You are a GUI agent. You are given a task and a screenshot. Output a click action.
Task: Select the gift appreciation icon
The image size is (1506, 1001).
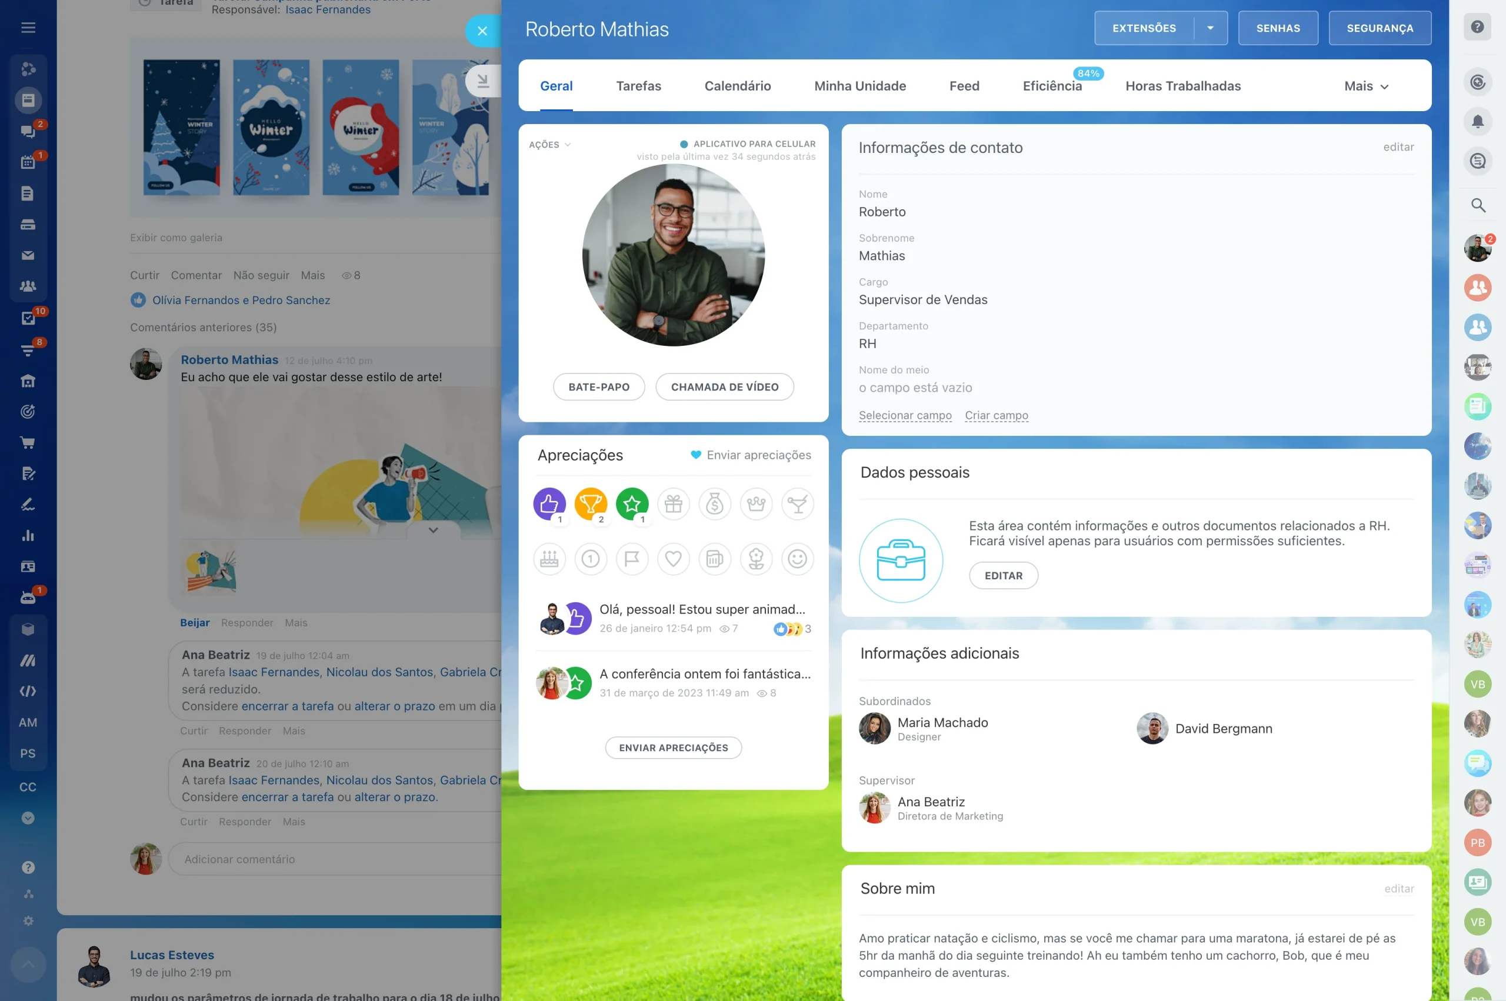[x=674, y=505]
